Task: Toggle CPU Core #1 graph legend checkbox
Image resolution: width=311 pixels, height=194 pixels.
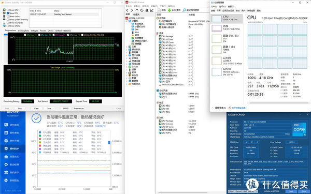Action: click(x=25, y=35)
